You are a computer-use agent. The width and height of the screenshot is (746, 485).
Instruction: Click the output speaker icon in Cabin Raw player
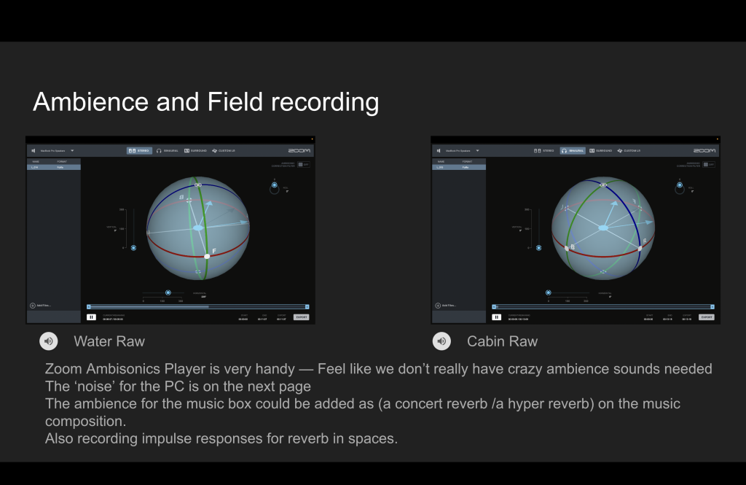(x=439, y=150)
